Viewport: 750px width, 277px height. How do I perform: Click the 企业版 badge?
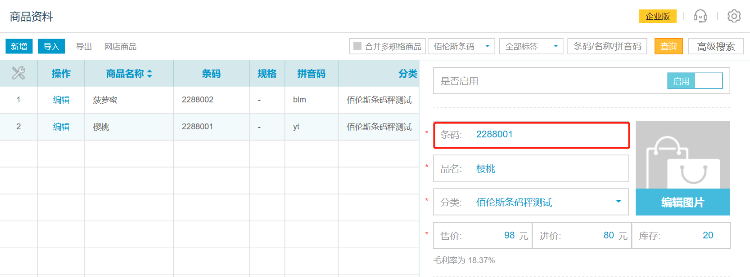pos(657,17)
